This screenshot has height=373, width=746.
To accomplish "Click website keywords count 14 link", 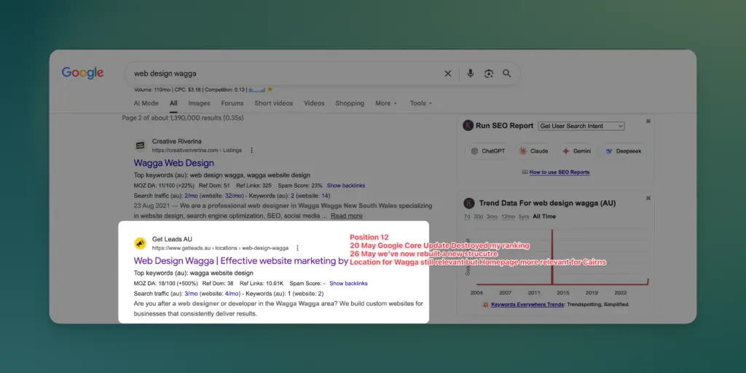I will pos(325,196).
